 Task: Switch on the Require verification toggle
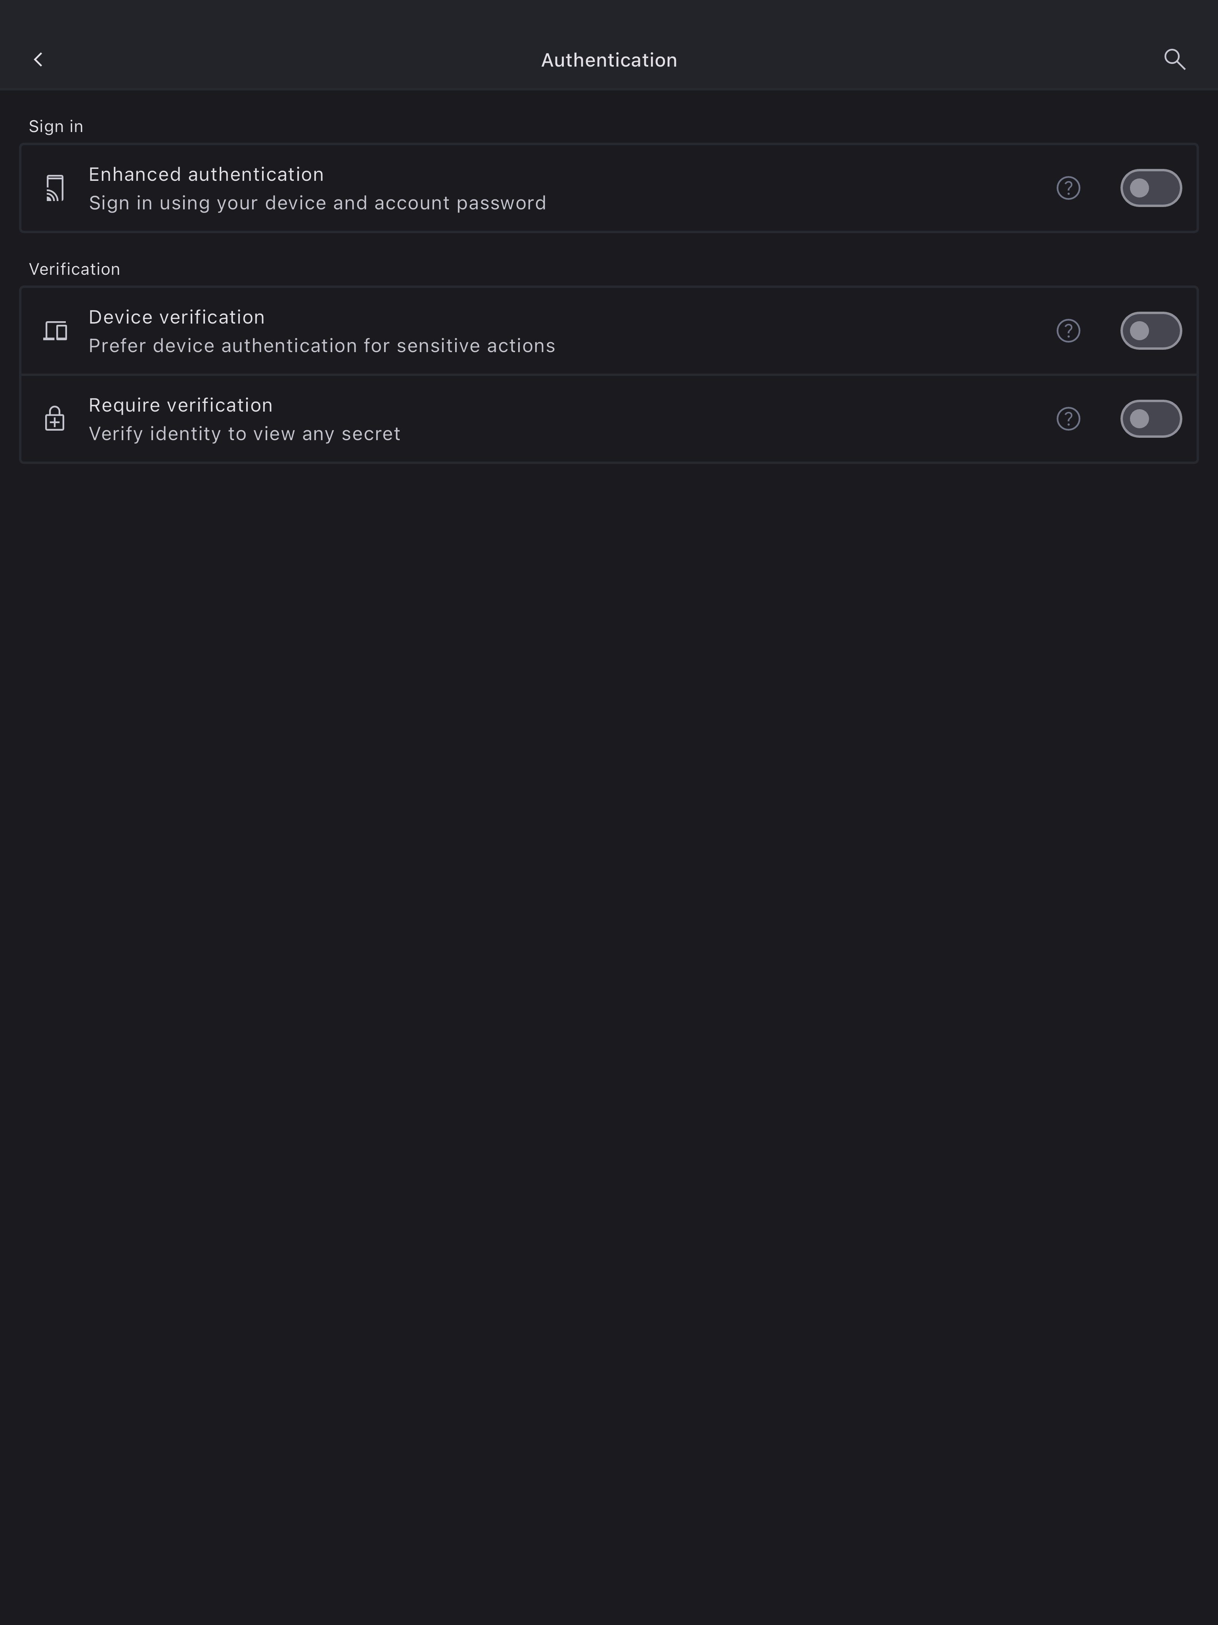[1150, 419]
